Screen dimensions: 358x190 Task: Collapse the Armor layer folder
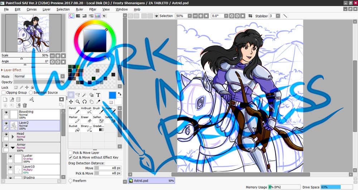pos(13,147)
